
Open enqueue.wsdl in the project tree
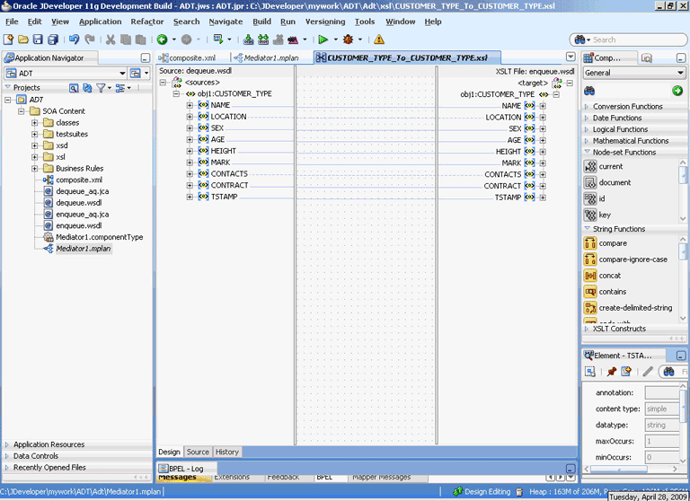click(77, 225)
